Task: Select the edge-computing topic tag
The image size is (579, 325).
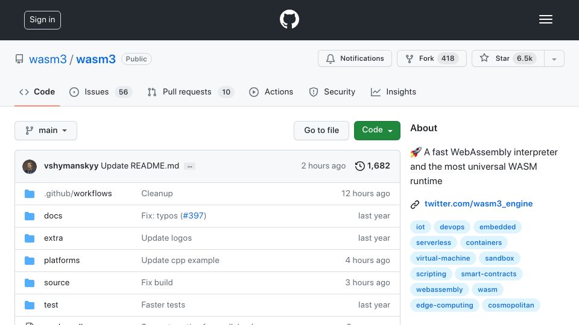Action: [445, 306]
